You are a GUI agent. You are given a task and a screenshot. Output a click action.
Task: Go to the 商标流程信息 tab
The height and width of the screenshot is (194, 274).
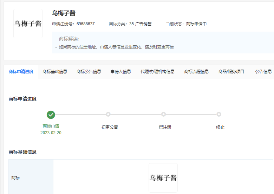[196, 72]
